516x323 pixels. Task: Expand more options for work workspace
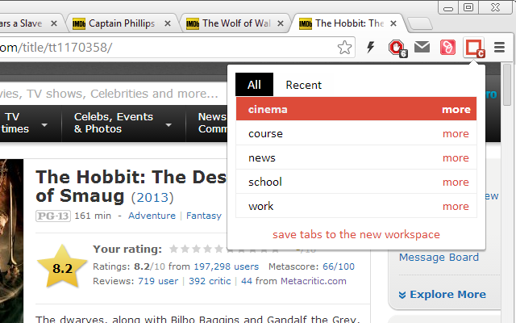point(456,206)
